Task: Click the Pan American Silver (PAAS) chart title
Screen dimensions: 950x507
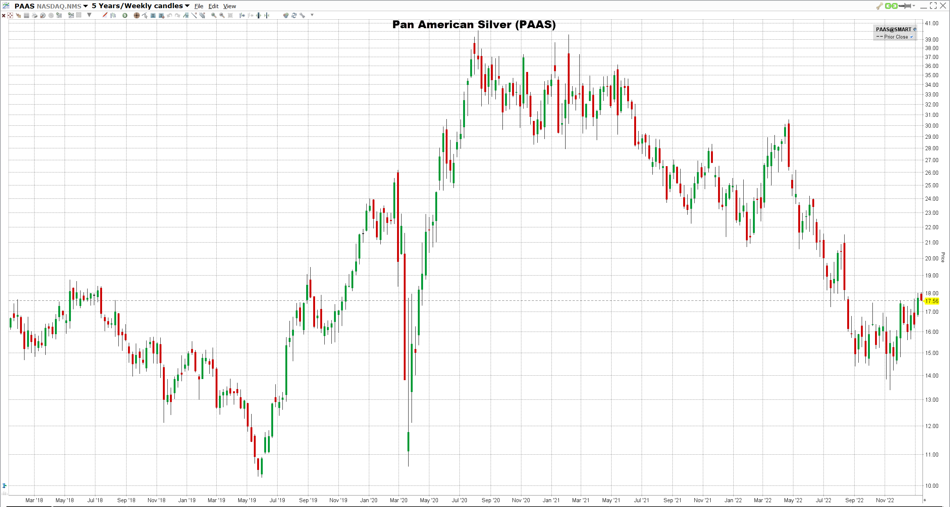Action: click(x=474, y=24)
